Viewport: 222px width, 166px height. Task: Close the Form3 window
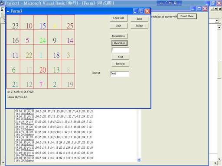point(147,11)
